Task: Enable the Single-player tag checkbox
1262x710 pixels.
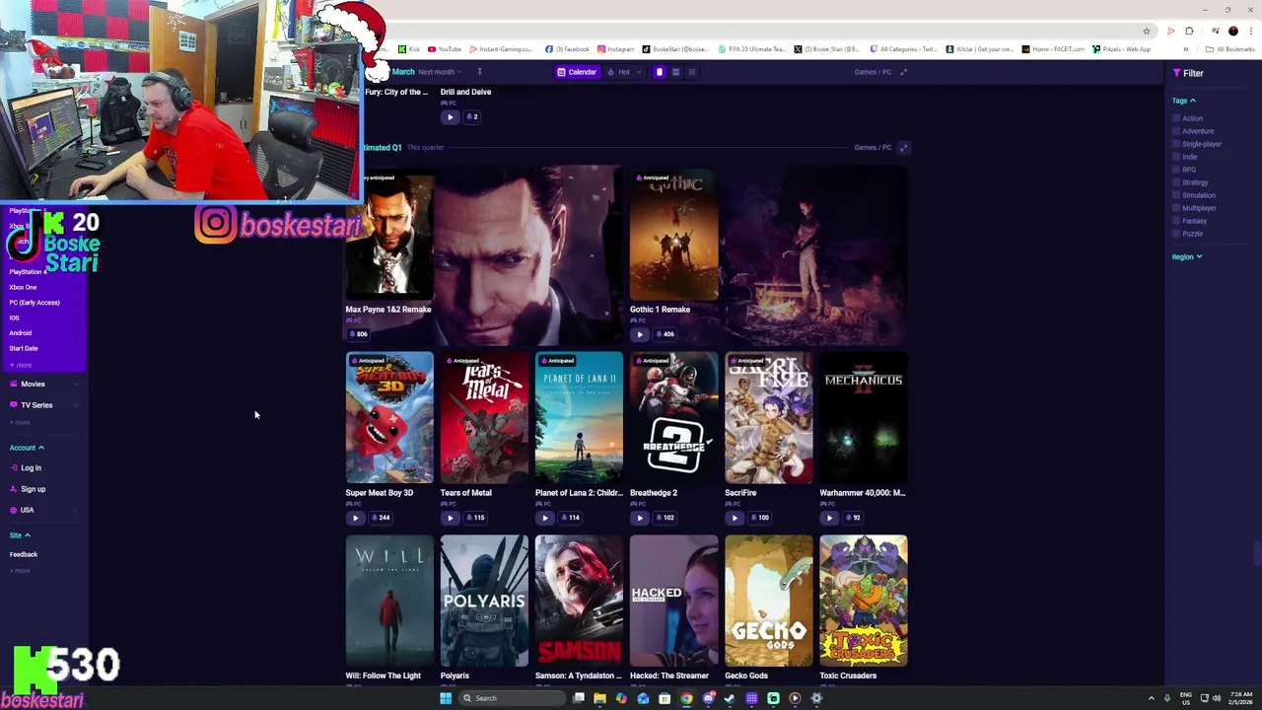Action: click(x=1176, y=144)
